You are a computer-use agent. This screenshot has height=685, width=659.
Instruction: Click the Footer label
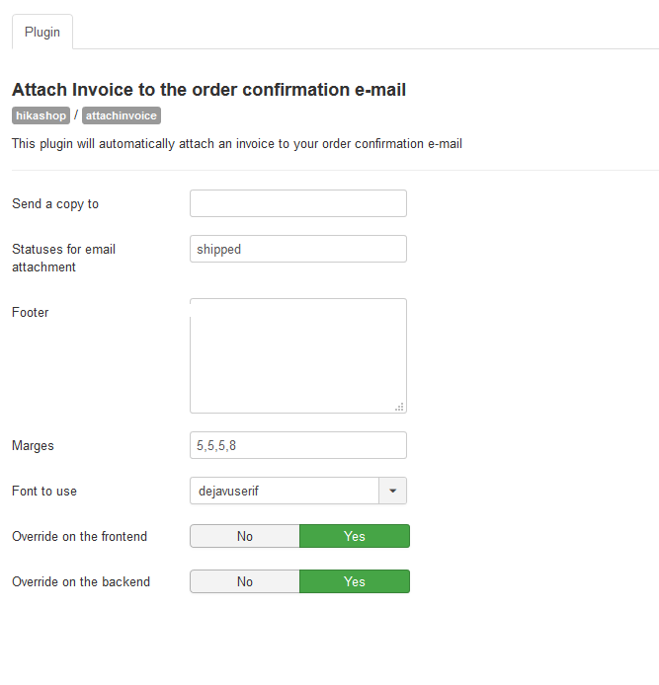(x=31, y=312)
